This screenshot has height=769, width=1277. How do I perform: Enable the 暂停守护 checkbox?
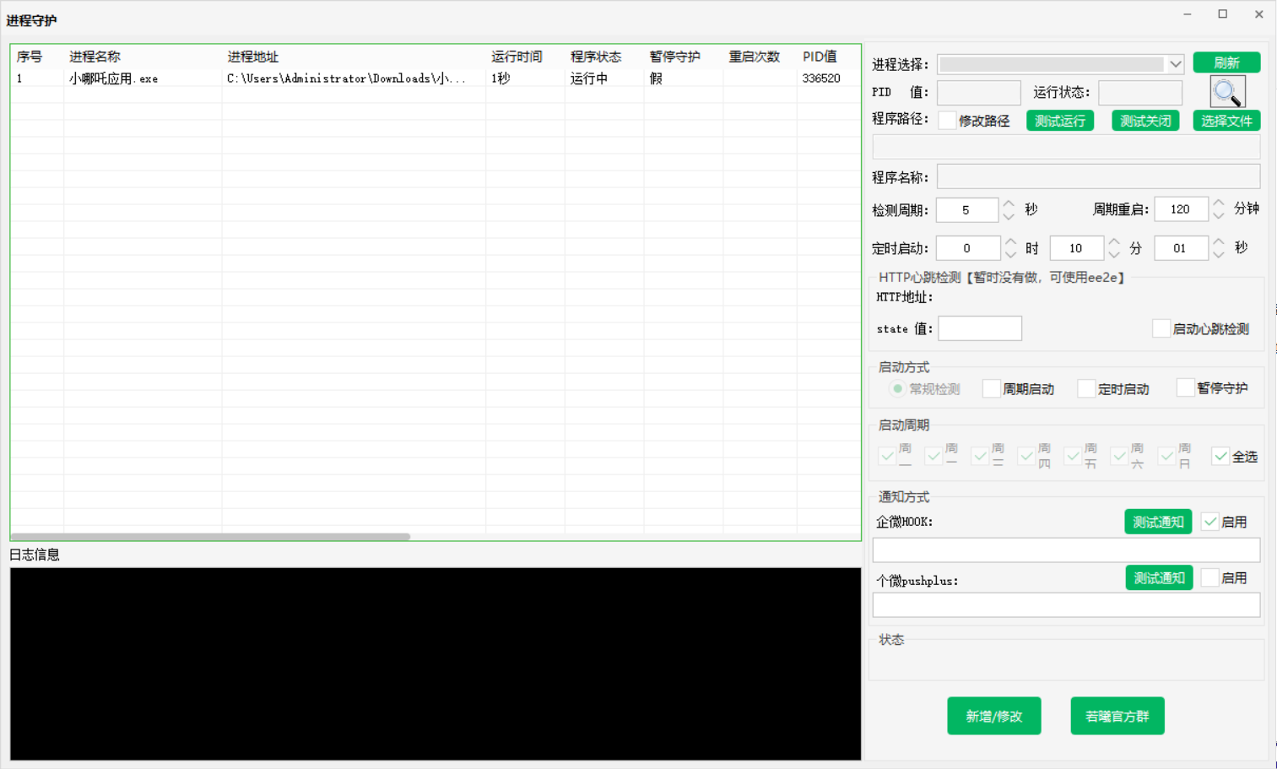[x=1186, y=387]
